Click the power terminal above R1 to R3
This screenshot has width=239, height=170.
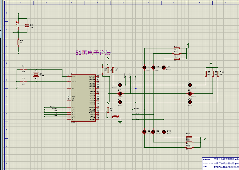pyautogui.click(x=108, y=58)
